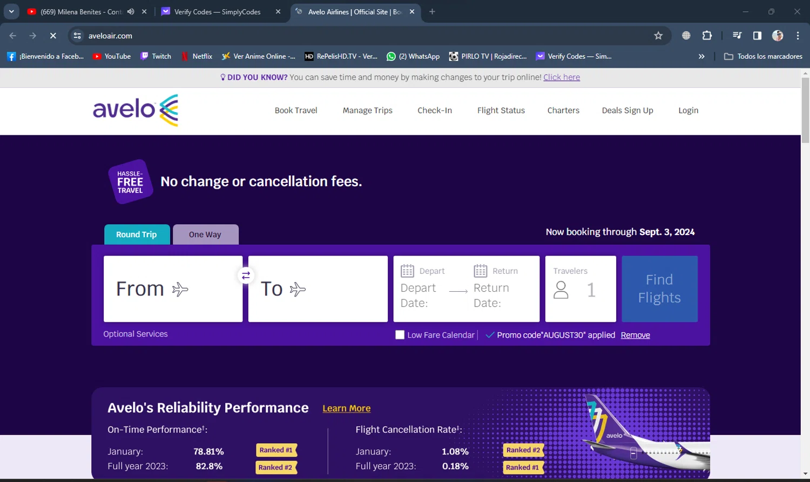Open the Book Travel menu
The image size is (810, 482).
point(296,110)
